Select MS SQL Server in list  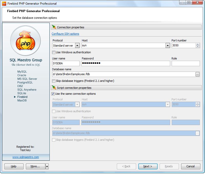pyautogui.click(x=27, y=79)
